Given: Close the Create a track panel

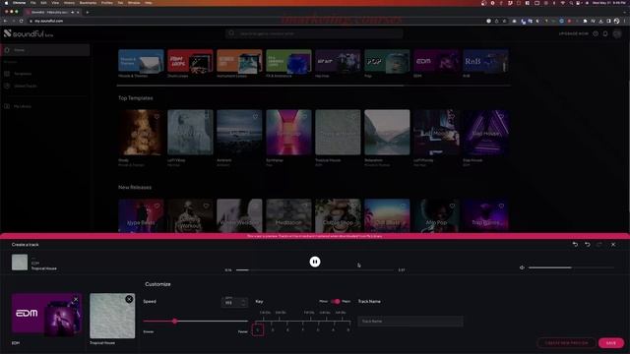Looking at the screenshot, I should [x=613, y=245].
